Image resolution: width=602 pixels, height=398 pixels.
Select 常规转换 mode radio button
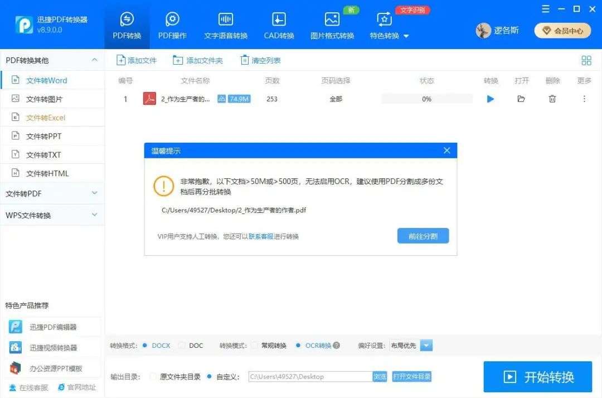point(254,346)
